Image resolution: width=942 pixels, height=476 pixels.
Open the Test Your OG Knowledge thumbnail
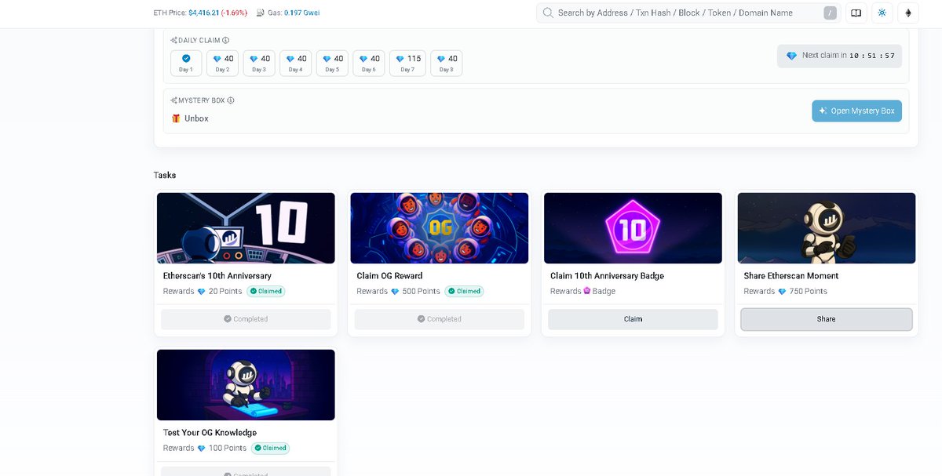246,385
